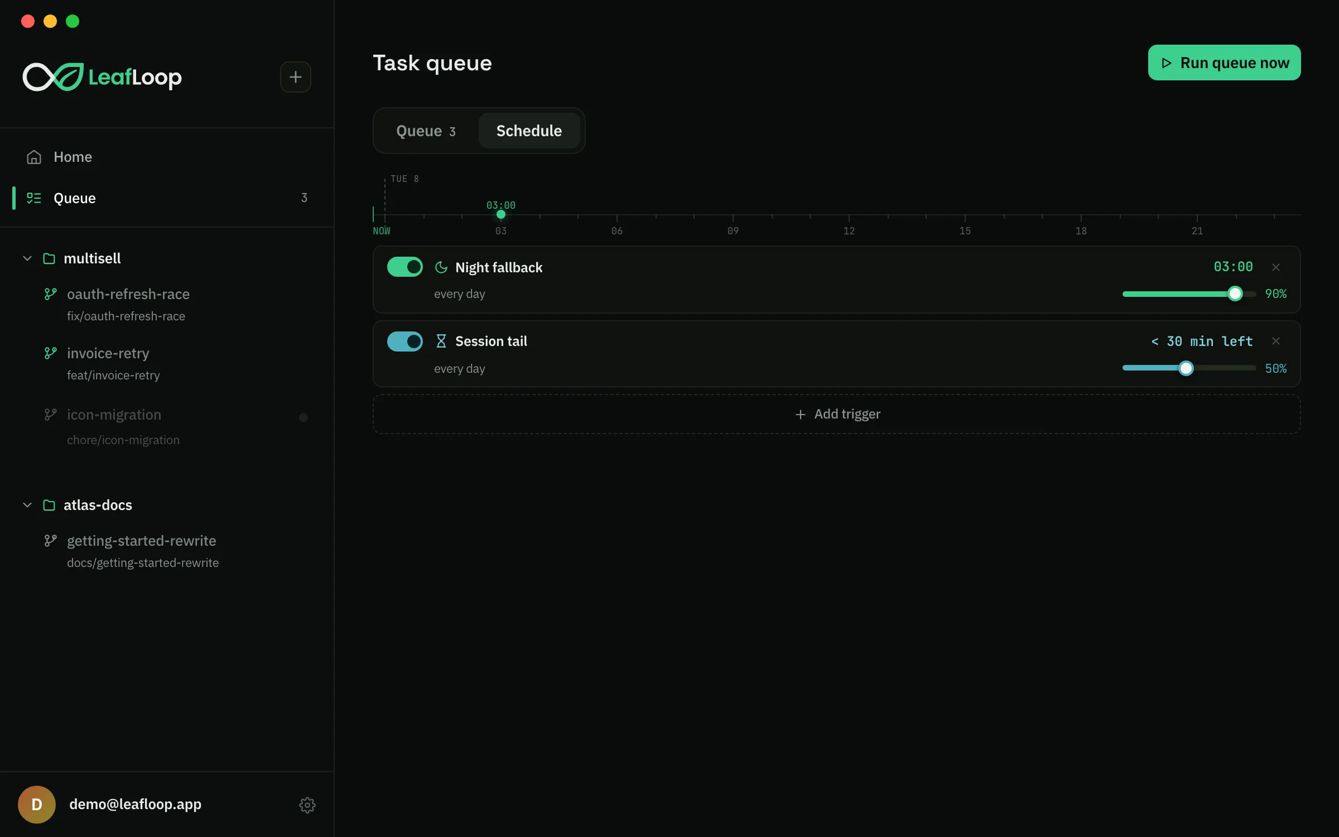The width and height of the screenshot is (1339, 837).
Task: Click the multisell folder icon
Action: pos(49,258)
